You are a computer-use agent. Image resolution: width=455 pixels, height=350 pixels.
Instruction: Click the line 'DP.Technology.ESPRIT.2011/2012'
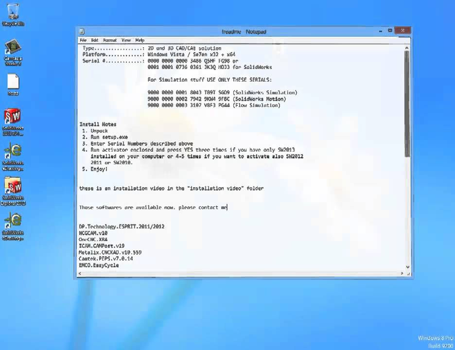click(122, 227)
